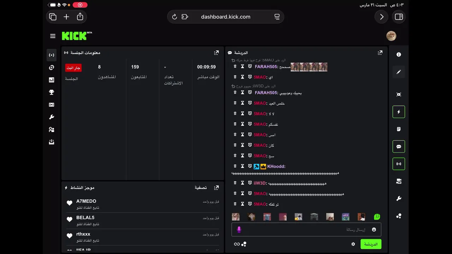This screenshot has height=254, width=452.
Task: Toggle the activity feed lightning widget
Action: [x=399, y=112]
